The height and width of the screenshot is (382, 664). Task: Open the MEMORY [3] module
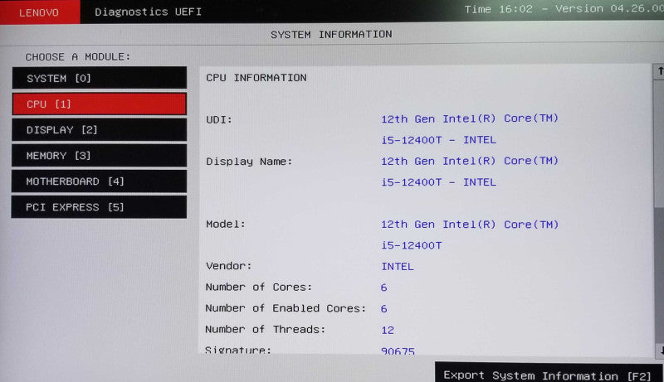pos(100,156)
